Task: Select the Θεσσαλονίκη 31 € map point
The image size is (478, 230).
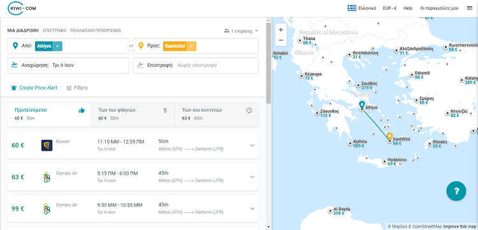Action: (350, 55)
